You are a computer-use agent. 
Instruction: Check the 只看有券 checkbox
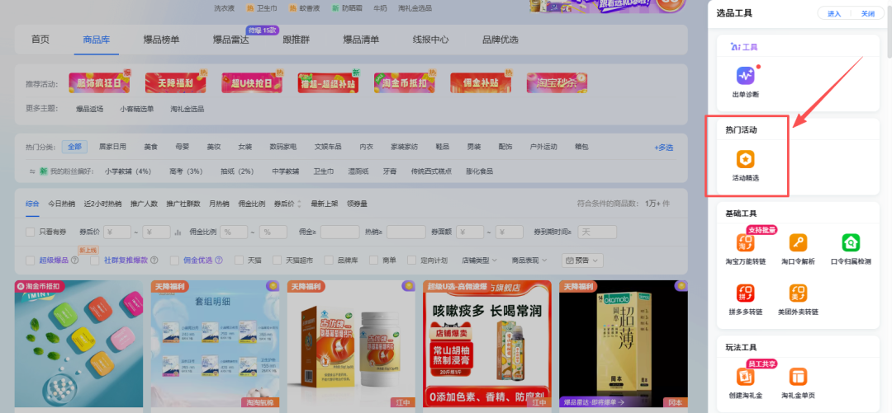pyautogui.click(x=31, y=232)
